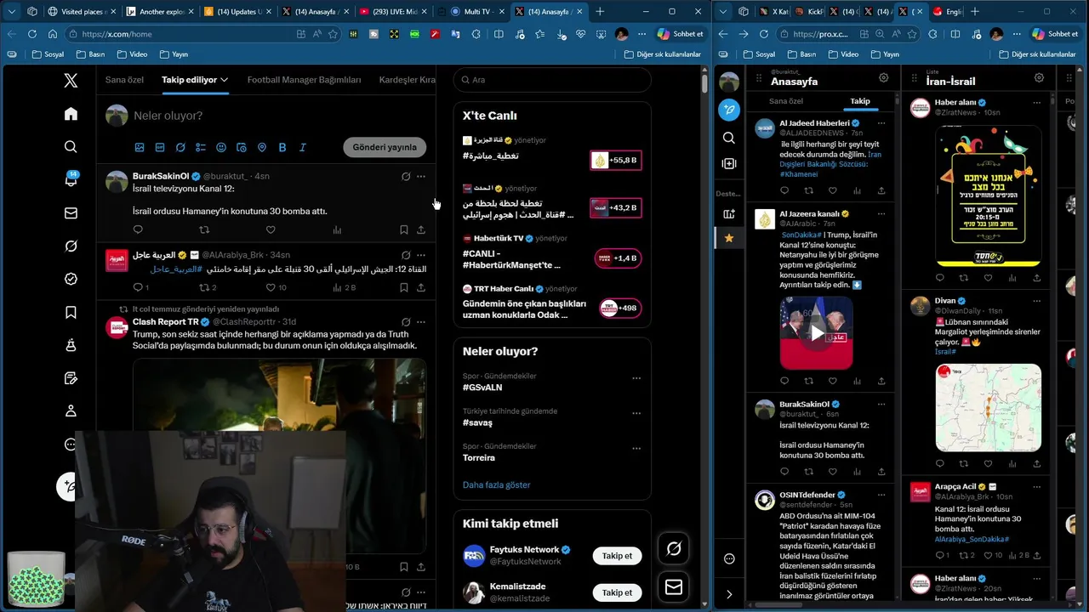Select Sana özel tab in X Pro Anasayfa
The width and height of the screenshot is (1089, 612).
point(786,101)
